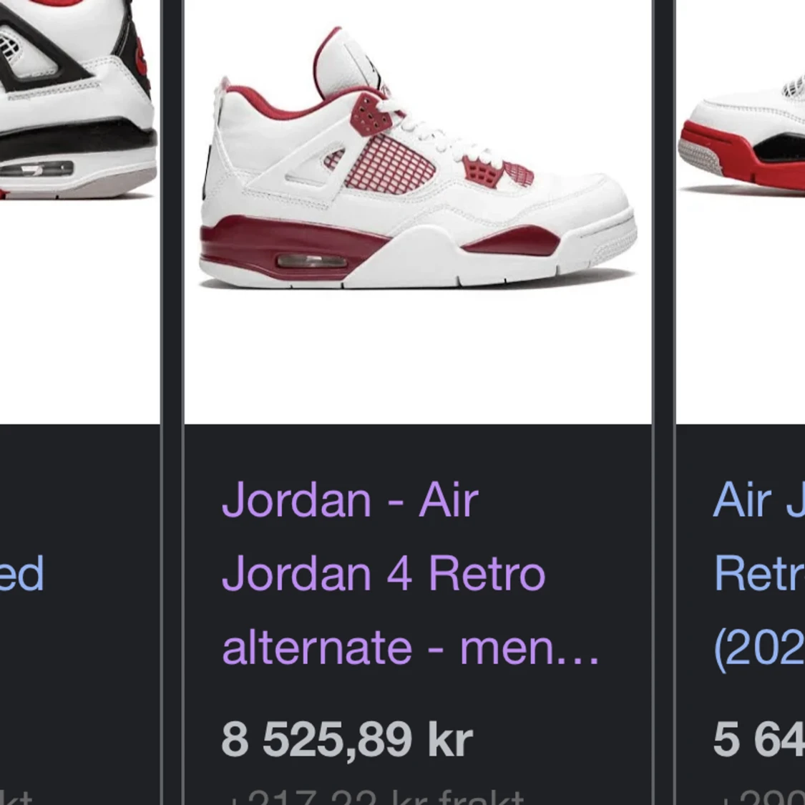The height and width of the screenshot is (805, 805).
Task: Click the 217,22 kr frakt shipping text
Action: pos(377,796)
